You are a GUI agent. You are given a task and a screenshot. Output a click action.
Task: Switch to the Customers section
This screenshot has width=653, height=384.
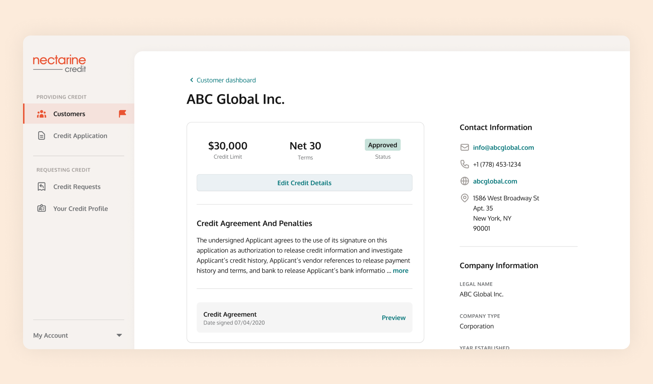click(x=69, y=114)
